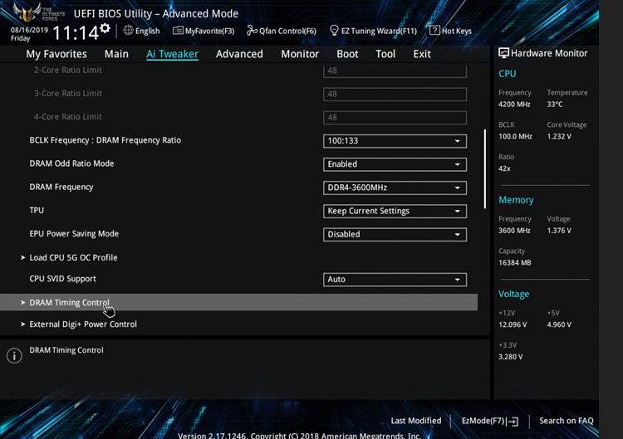Click the EPU Power Saving Mode label
The image size is (623, 439).
[x=74, y=234]
